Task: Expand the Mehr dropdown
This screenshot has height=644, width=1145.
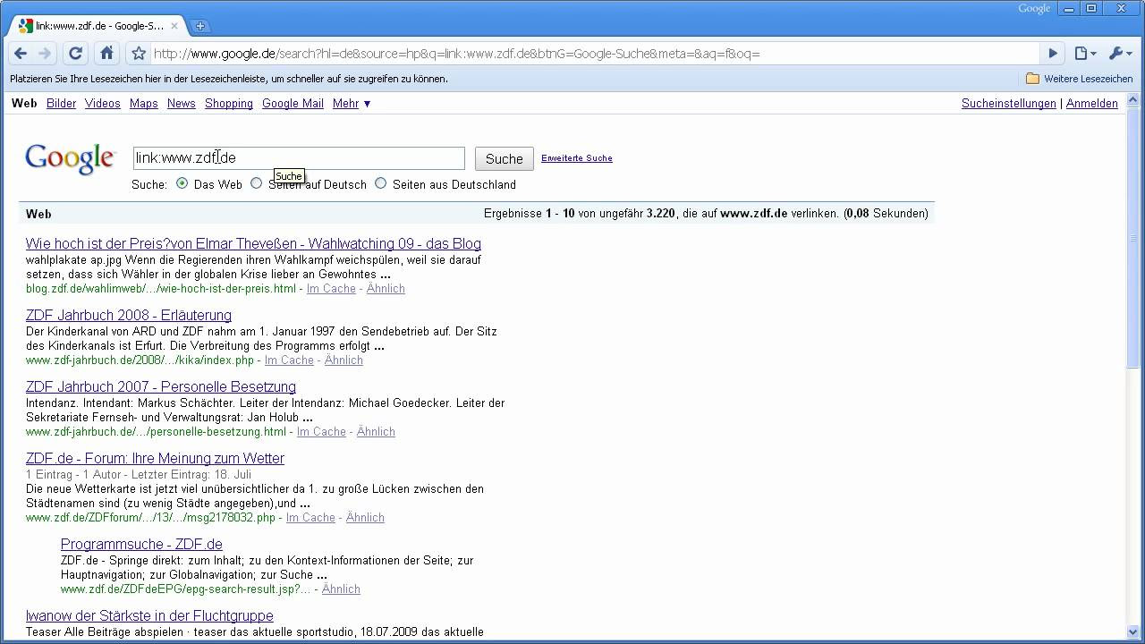Action: point(352,104)
